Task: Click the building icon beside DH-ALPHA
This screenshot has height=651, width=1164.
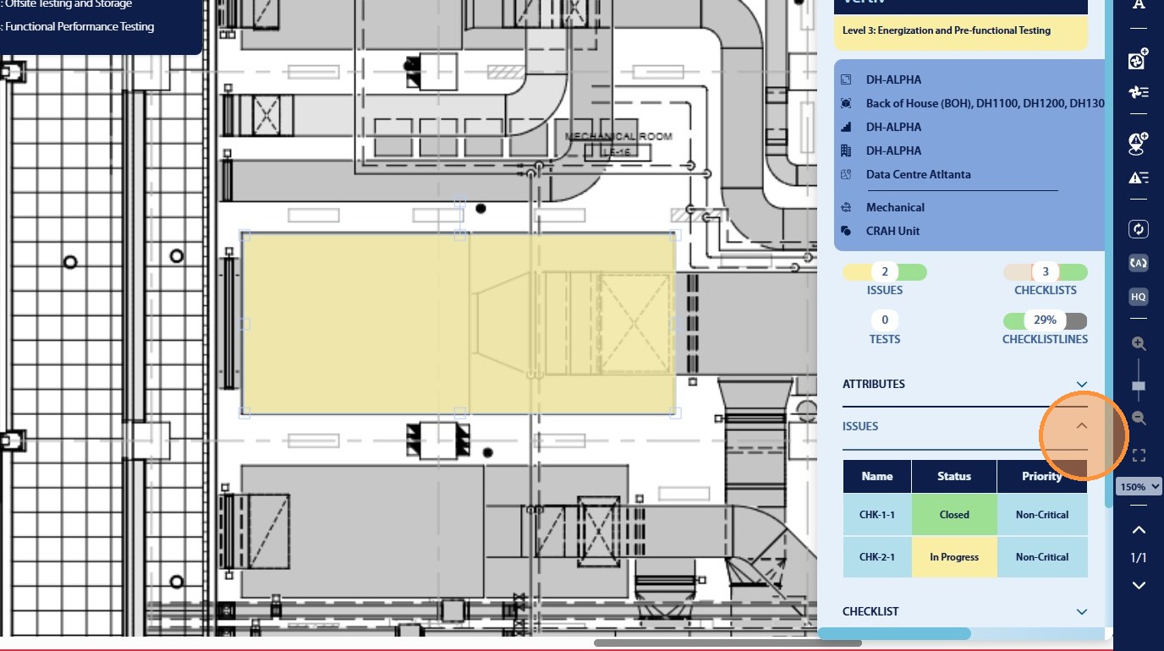Action: pyautogui.click(x=847, y=150)
